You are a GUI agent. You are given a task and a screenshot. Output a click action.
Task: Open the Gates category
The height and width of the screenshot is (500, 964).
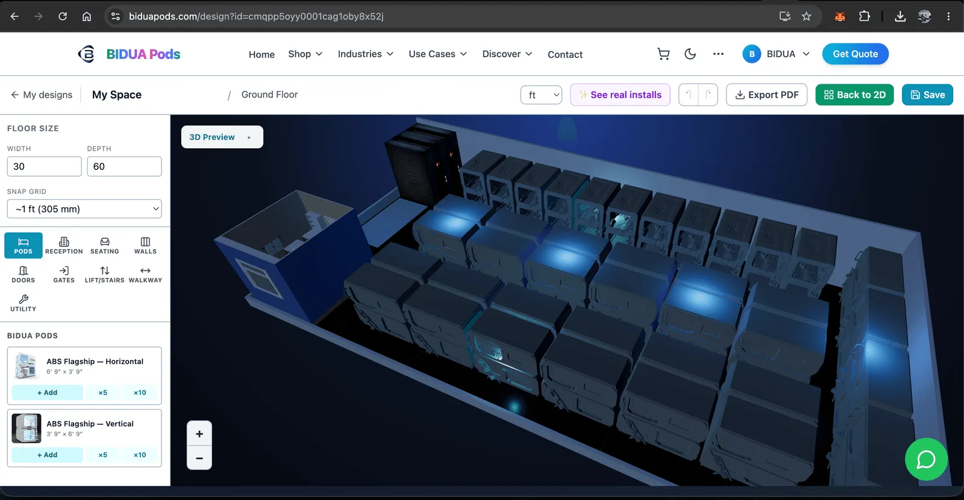[x=64, y=274]
